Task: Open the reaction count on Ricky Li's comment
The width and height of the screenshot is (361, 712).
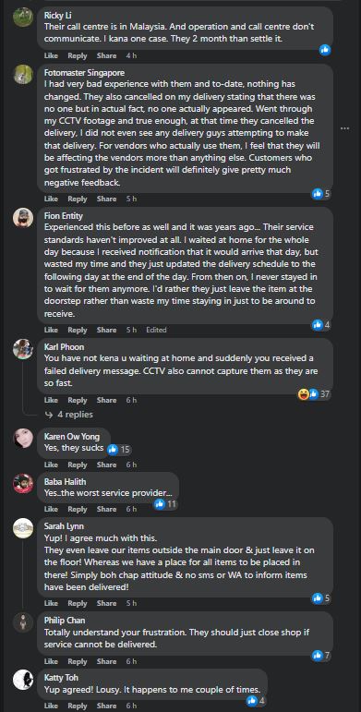Action: tap(325, 50)
